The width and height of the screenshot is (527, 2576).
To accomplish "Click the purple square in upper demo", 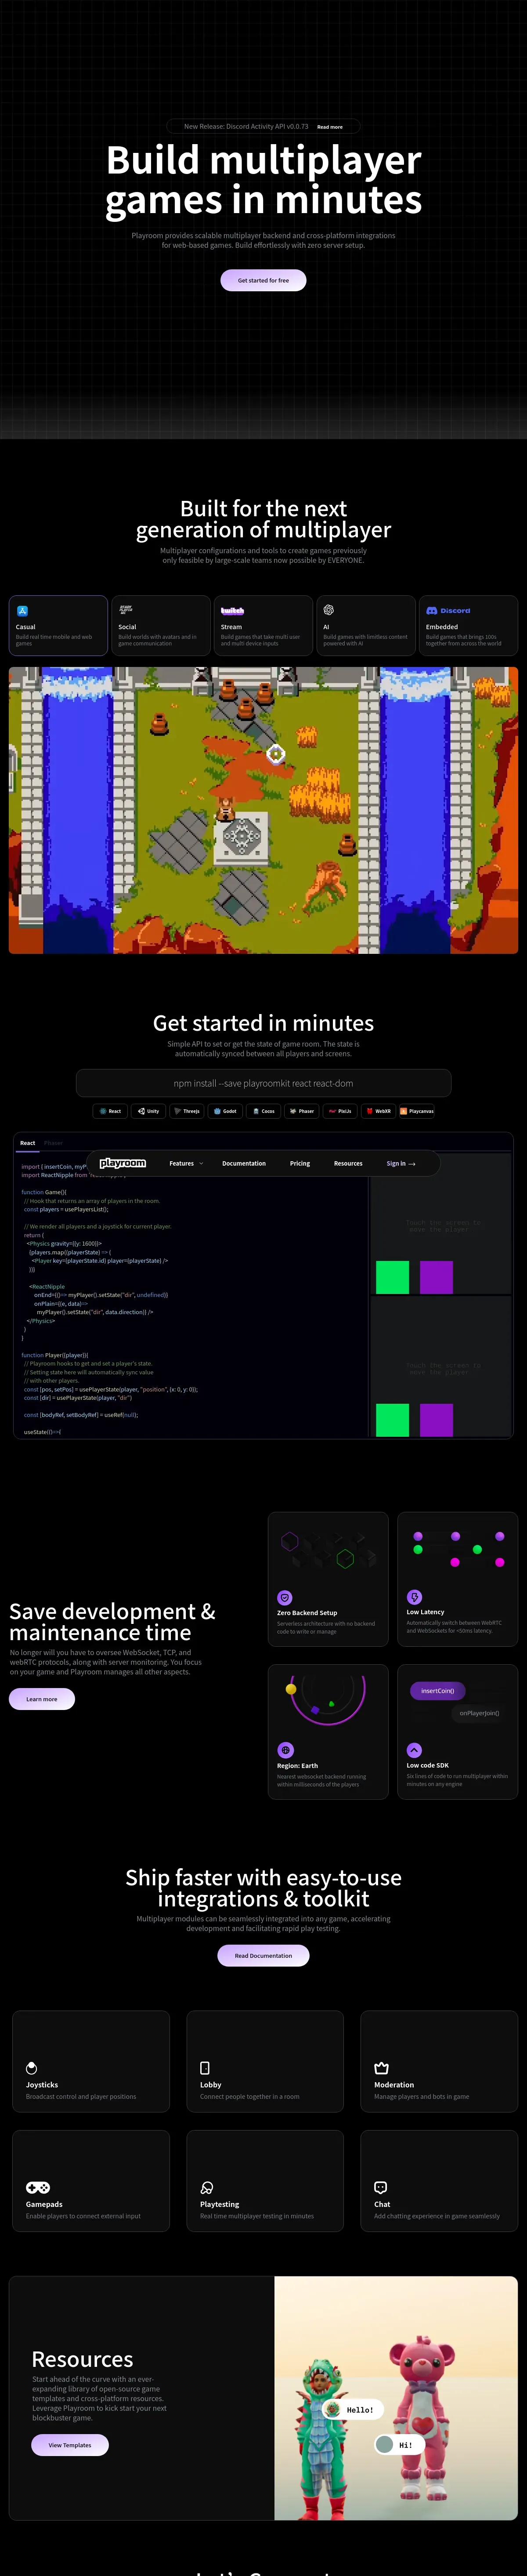I will [x=436, y=1277].
